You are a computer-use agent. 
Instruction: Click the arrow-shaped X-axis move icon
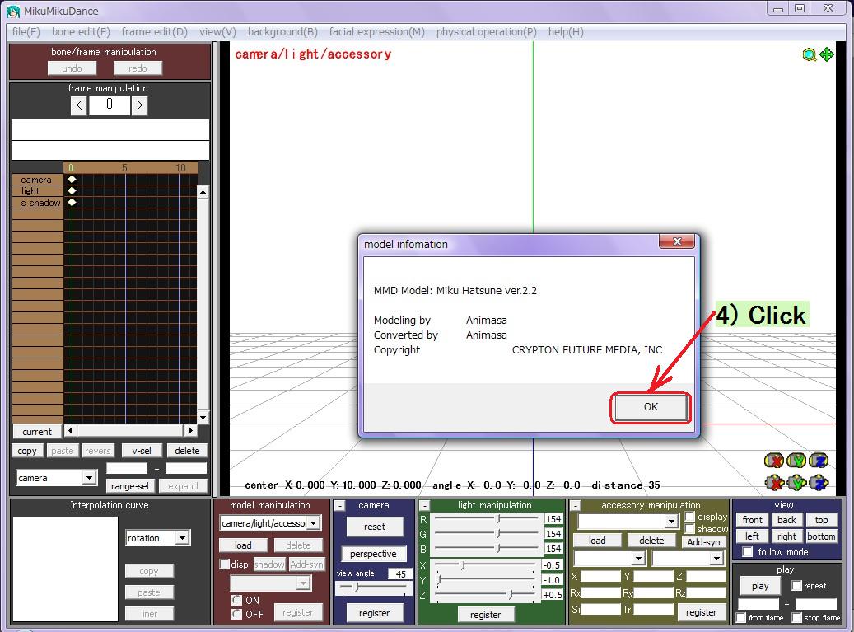[774, 483]
